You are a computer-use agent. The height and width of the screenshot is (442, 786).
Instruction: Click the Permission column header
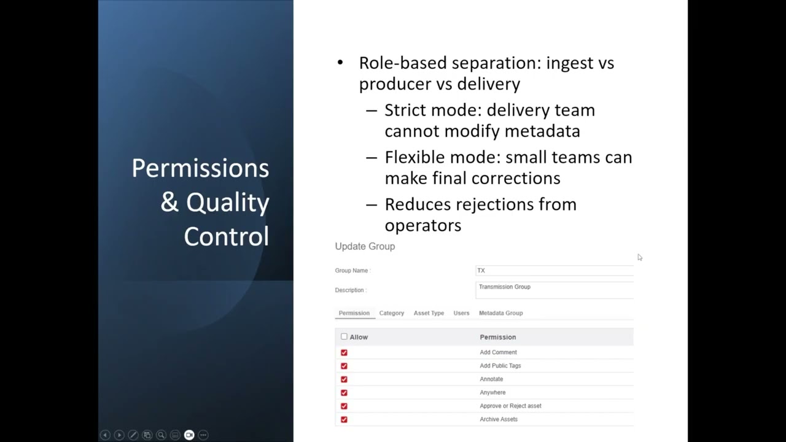498,337
